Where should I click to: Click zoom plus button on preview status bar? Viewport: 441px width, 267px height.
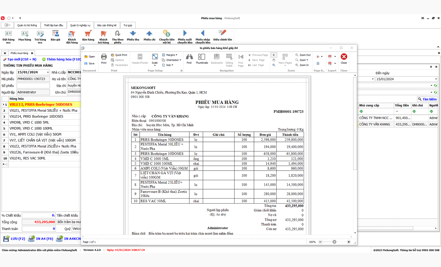pyautogui.click(x=349, y=242)
